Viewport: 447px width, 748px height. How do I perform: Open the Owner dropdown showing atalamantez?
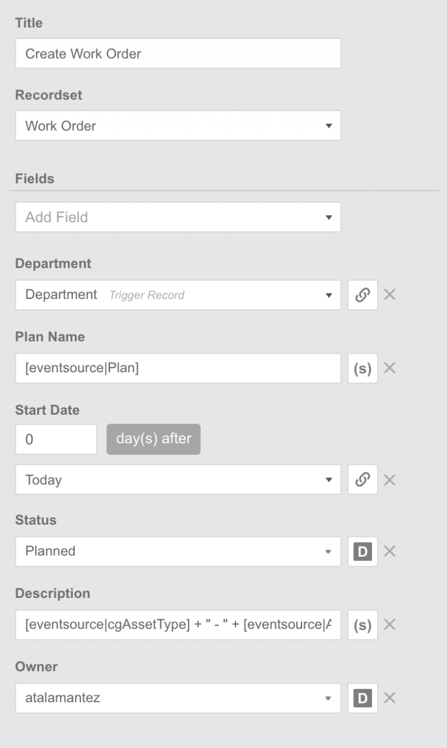point(178,697)
